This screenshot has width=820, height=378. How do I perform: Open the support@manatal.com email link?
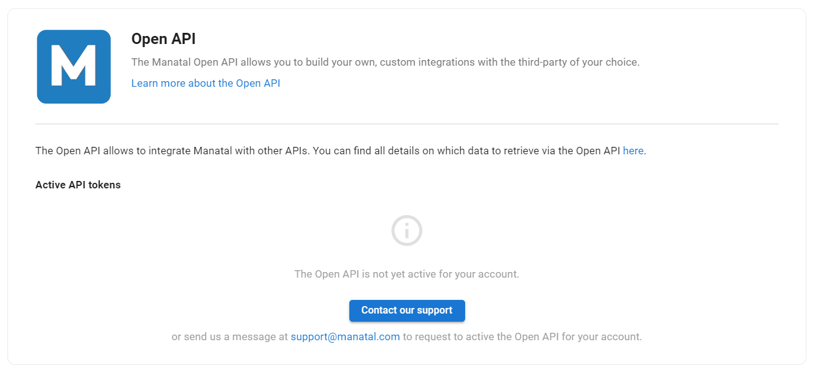coord(345,337)
